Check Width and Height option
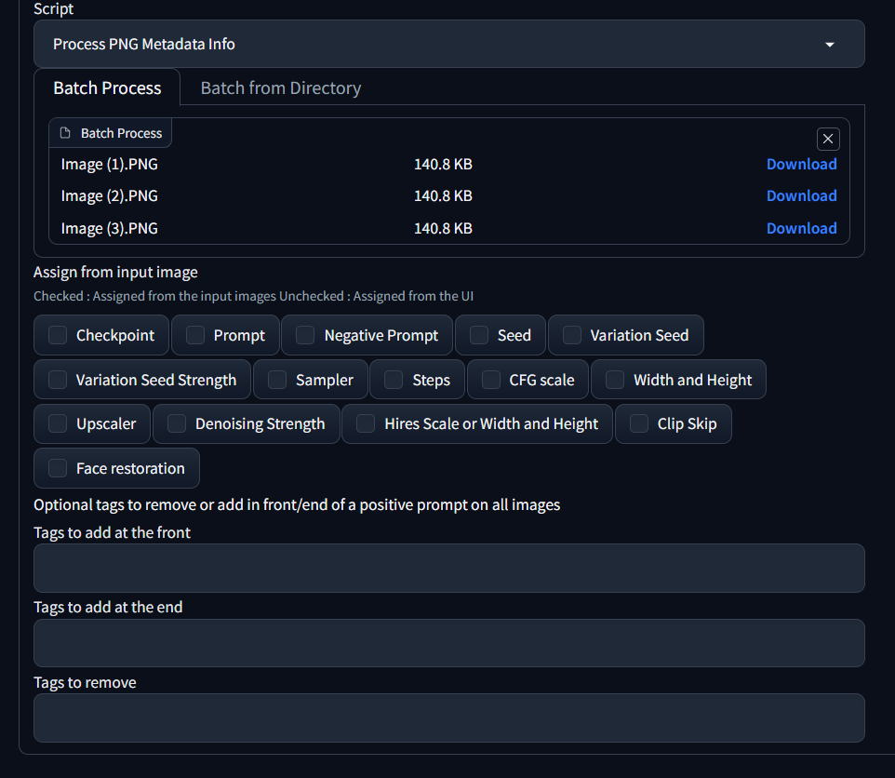The image size is (895, 778). coord(615,380)
